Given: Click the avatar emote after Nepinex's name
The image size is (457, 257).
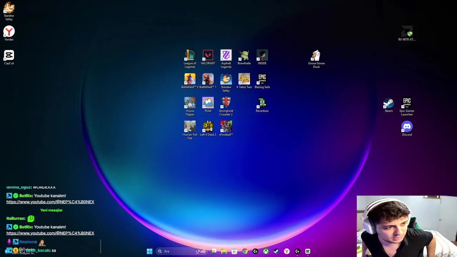Looking at the screenshot, I should coord(42,242).
